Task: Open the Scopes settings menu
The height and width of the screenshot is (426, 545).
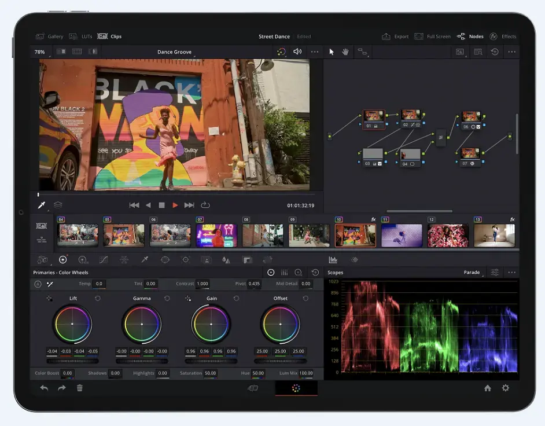Action: point(496,272)
